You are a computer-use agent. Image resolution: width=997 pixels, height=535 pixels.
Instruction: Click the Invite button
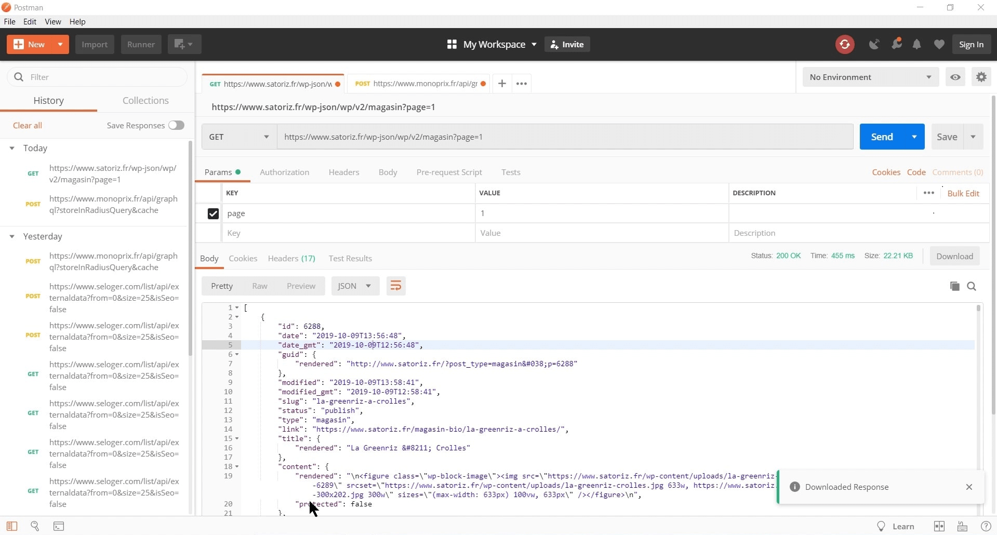click(567, 45)
